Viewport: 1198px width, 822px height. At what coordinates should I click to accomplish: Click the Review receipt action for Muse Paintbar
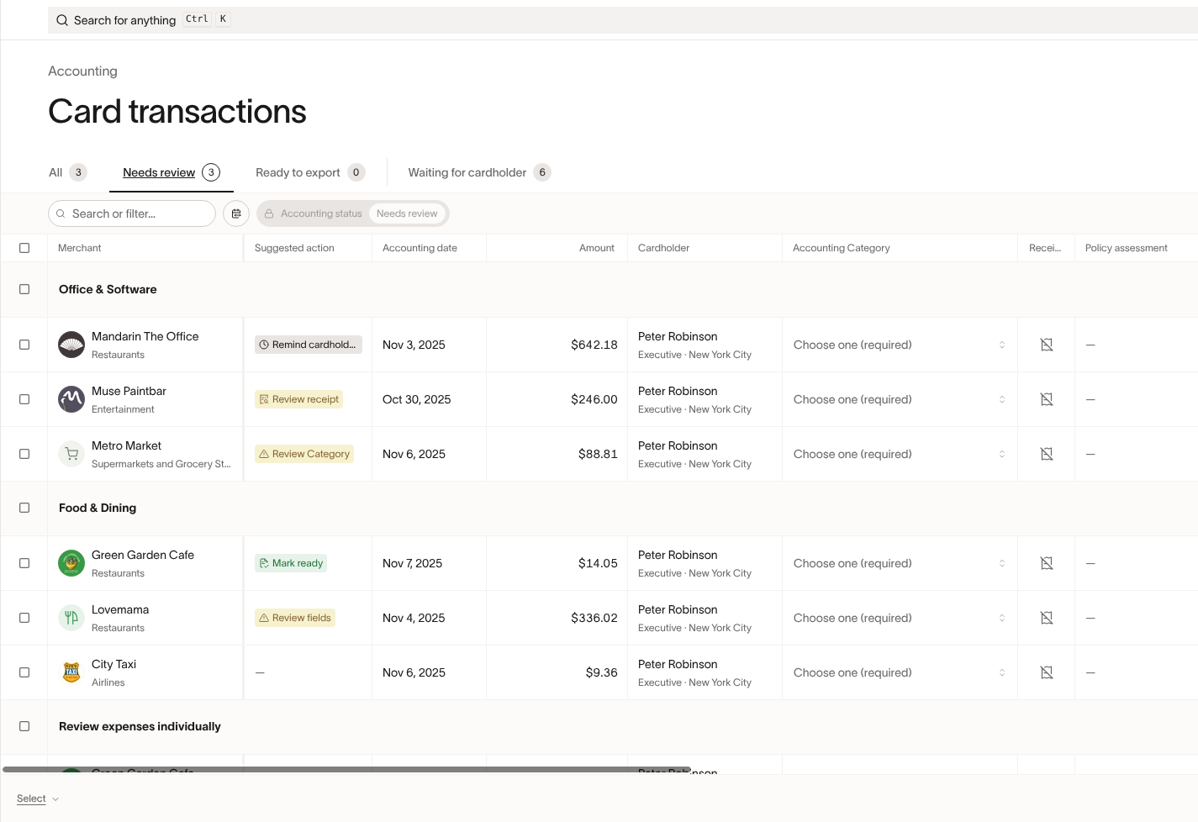[299, 399]
